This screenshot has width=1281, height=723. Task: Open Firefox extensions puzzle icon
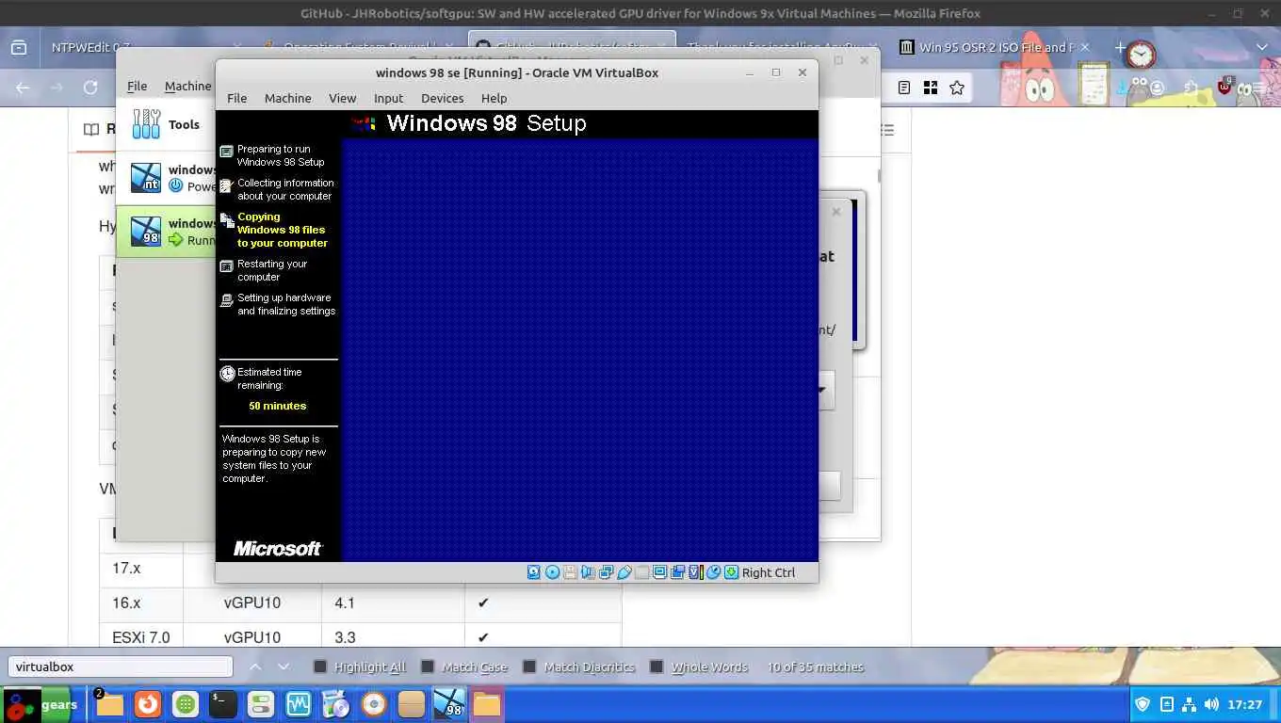click(x=1191, y=88)
